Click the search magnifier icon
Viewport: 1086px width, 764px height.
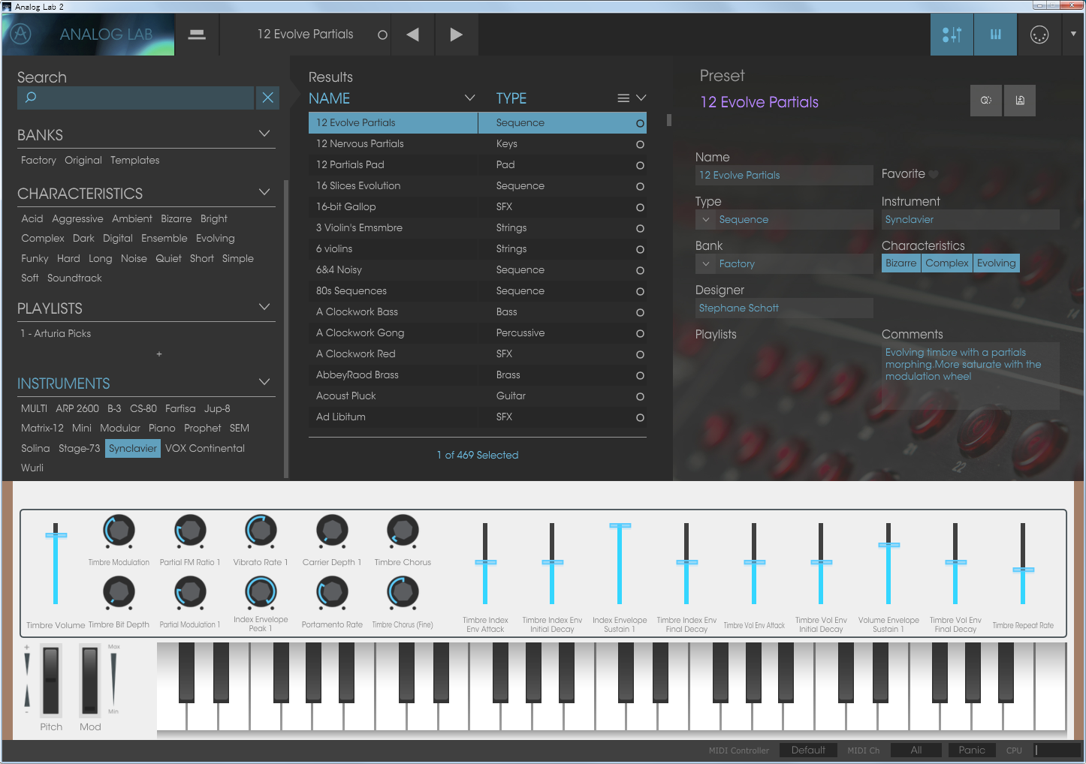pos(31,98)
